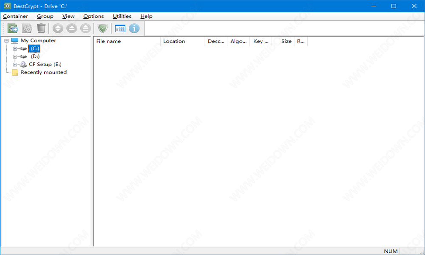
Task: Select the (C:) drive label
Action: pyautogui.click(x=35, y=48)
